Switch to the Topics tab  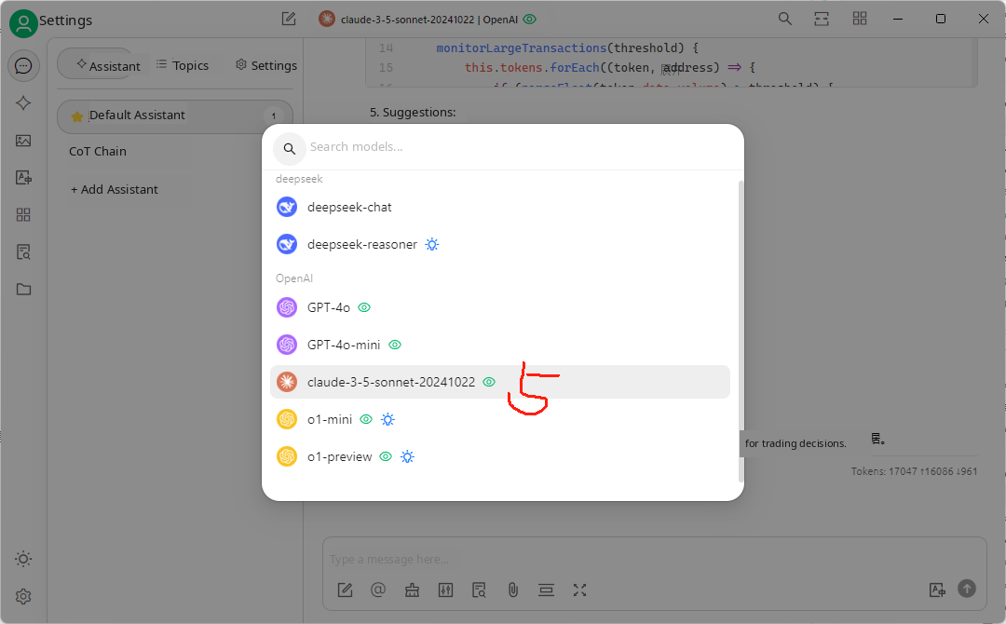click(183, 65)
